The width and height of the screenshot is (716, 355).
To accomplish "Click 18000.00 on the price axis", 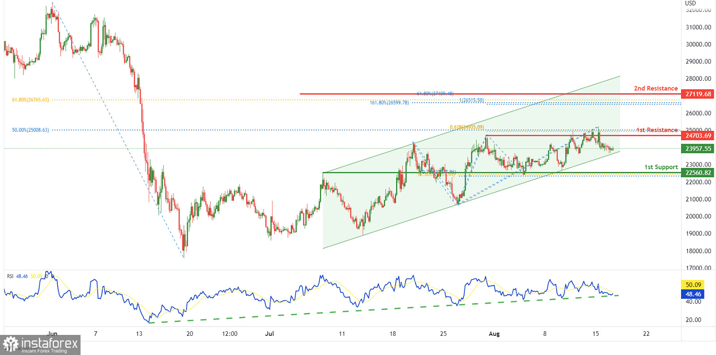I will (x=698, y=251).
